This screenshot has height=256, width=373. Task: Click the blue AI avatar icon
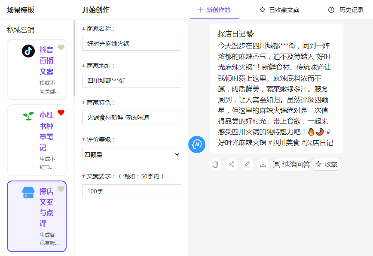(x=197, y=145)
